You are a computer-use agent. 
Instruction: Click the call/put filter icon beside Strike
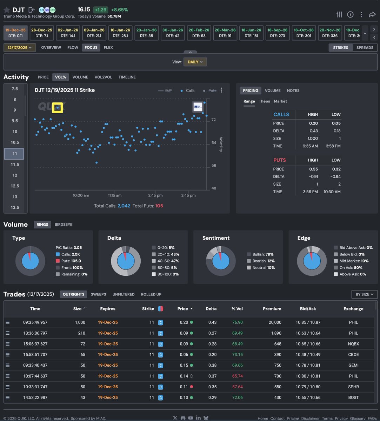(160, 309)
